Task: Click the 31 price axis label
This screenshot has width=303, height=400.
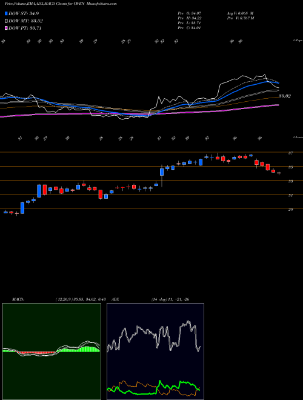Action: [x=291, y=195]
